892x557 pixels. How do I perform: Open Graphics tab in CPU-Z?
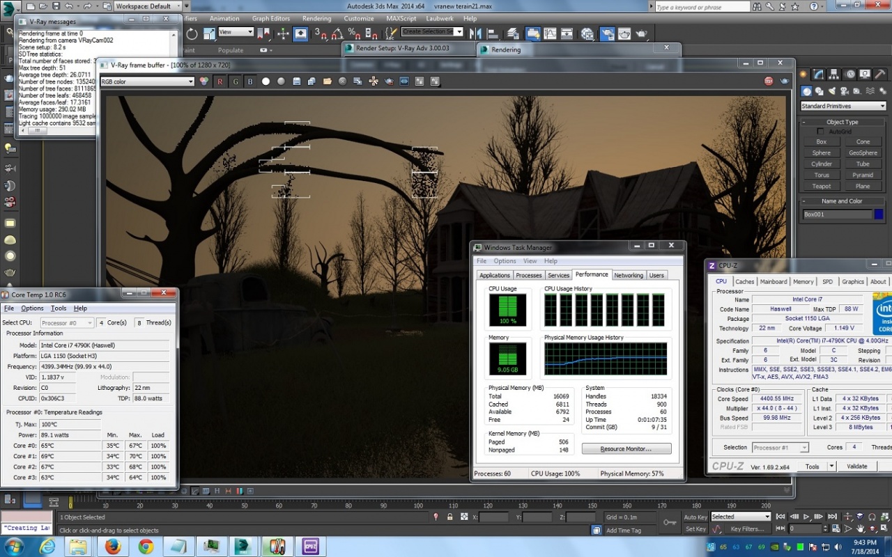(853, 282)
